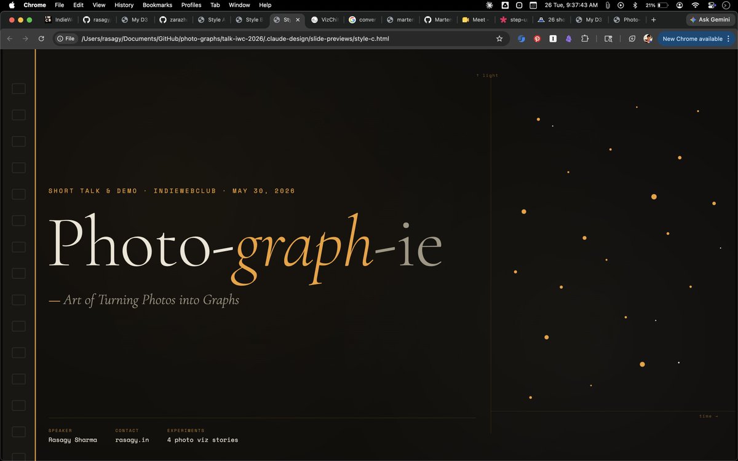Click the 4 photo viz stories text

pyautogui.click(x=202, y=439)
